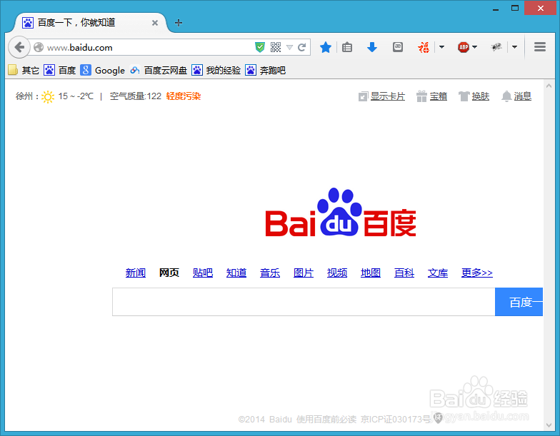Viewport: 560px width, 436px height.
Task: Open the 文库 library link
Action: pyautogui.click(x=437, y=273)
